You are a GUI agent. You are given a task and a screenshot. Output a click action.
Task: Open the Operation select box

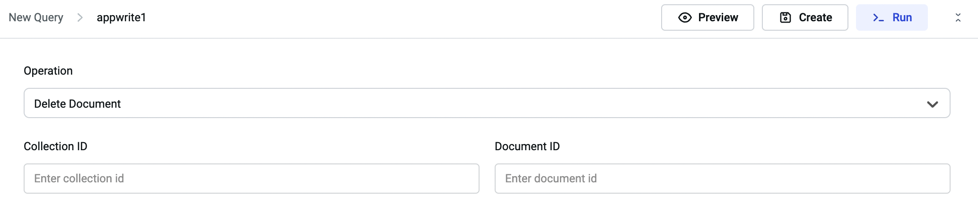486,103
